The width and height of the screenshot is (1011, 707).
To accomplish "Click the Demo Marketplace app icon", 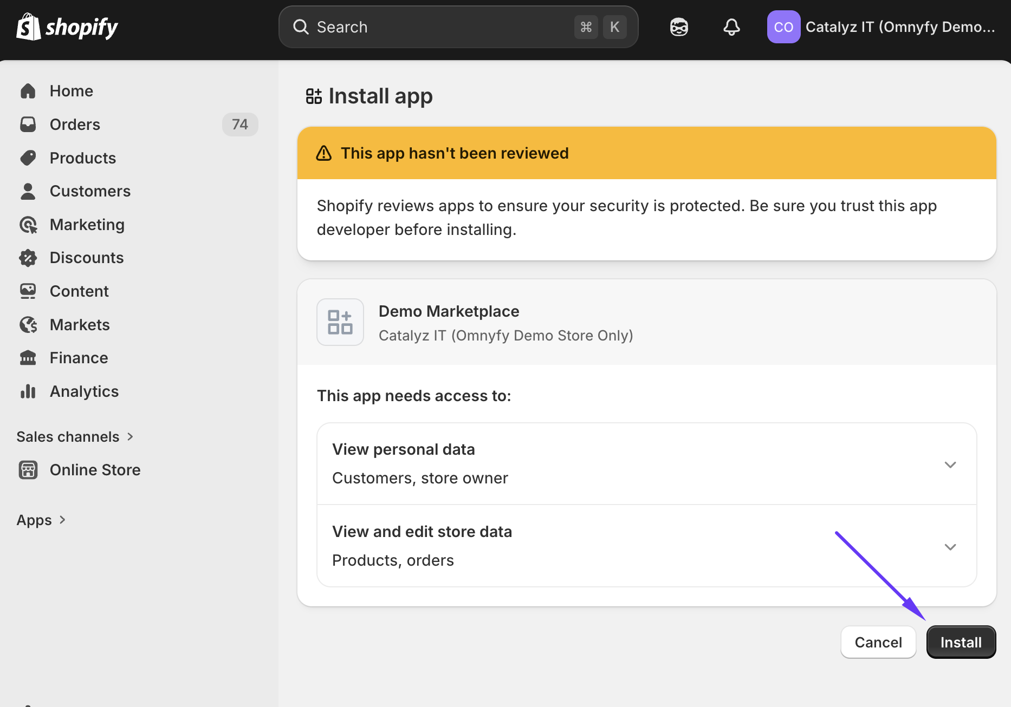I will coord(340,322).
